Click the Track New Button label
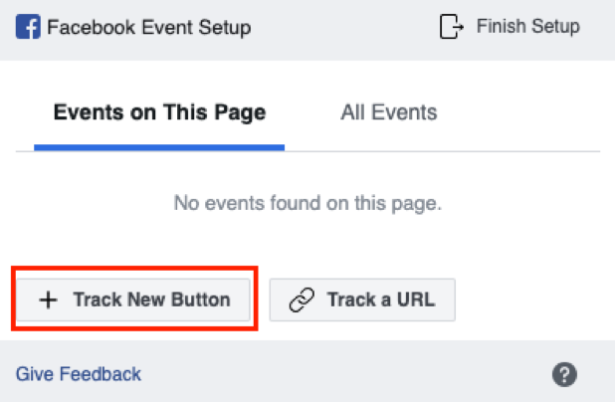Image resolution: width=615 pixels, height=402 pixels. pyautogui.click(x=151, y=301)
